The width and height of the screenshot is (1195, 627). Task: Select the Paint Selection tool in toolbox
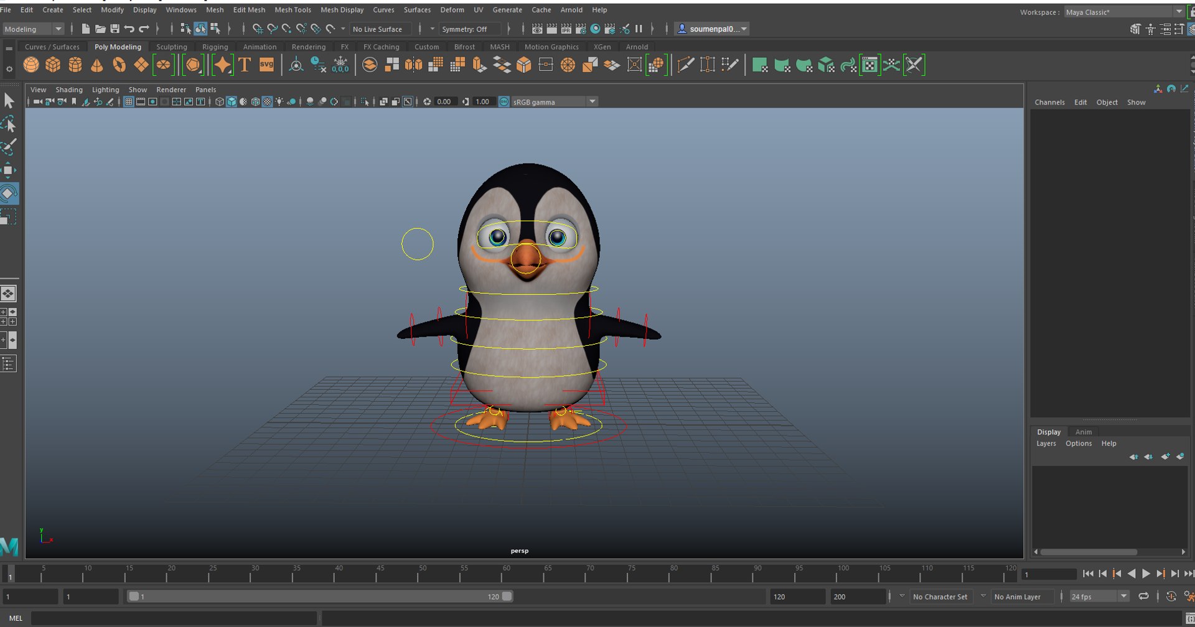[9, 147]
